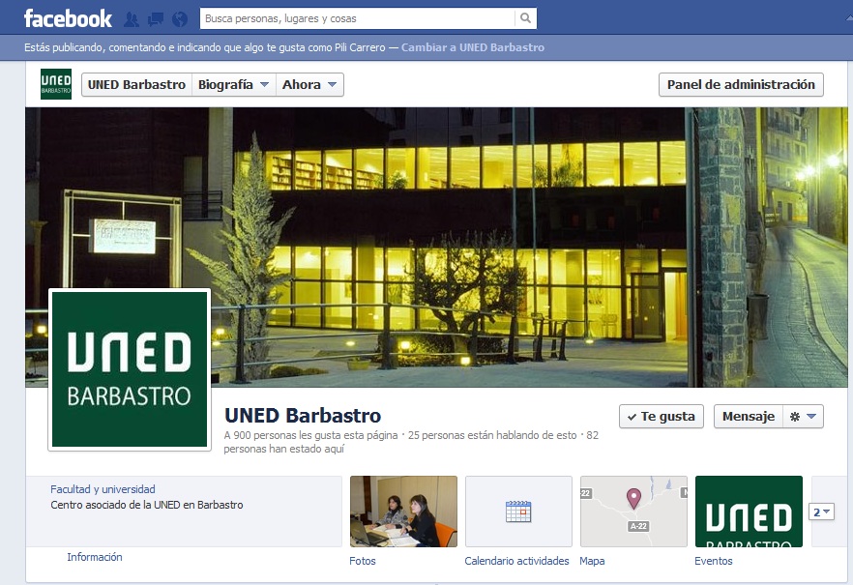Focus the Busca personas search field
The width and height of the screenshot is (853, 585).
(x=358, y=18)
